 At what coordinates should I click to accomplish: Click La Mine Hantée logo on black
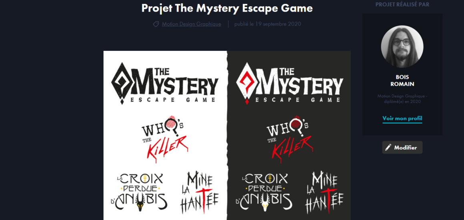click(x=324, y=192)
